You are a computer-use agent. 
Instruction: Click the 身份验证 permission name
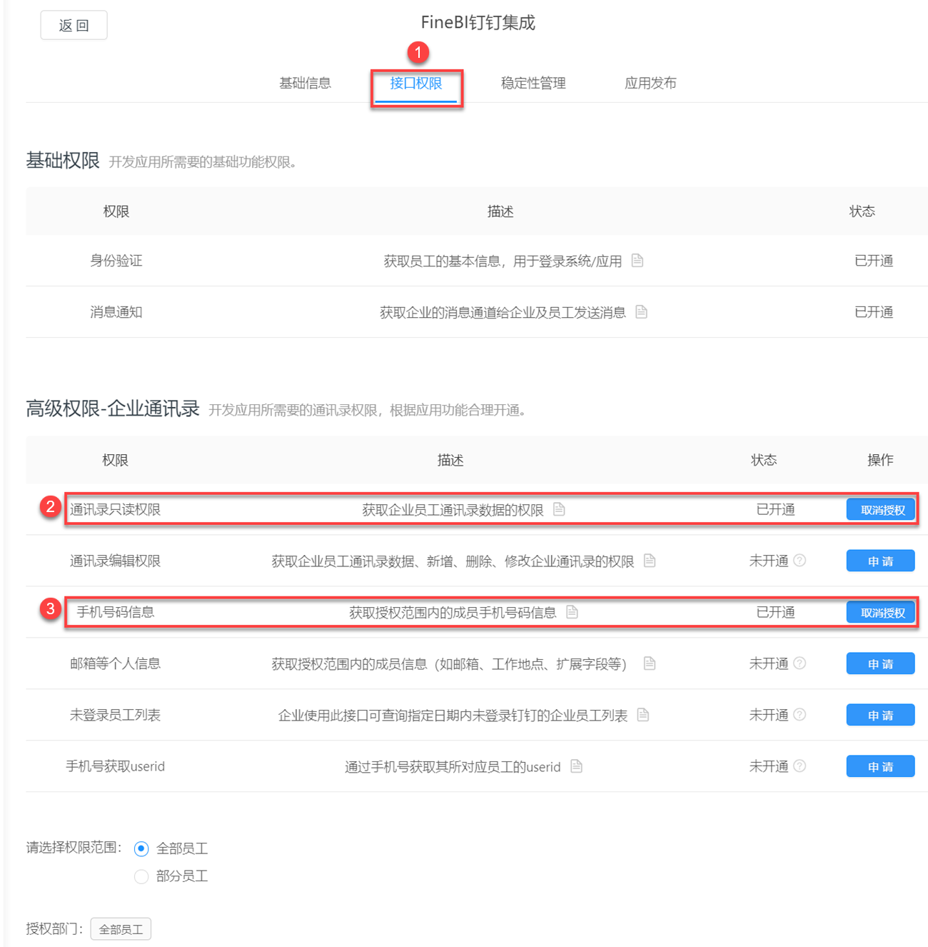tap(116, 261)
